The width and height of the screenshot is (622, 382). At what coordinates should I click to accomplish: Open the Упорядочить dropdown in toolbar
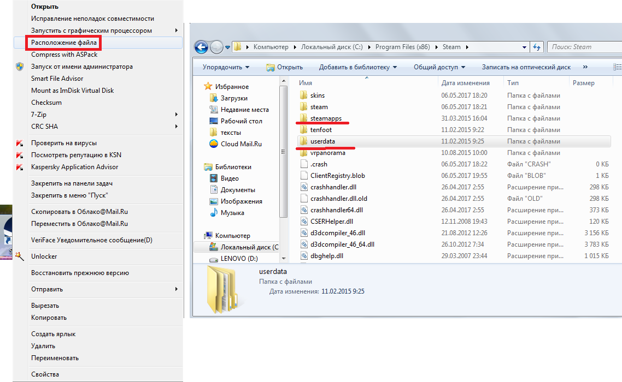point(226,67)
